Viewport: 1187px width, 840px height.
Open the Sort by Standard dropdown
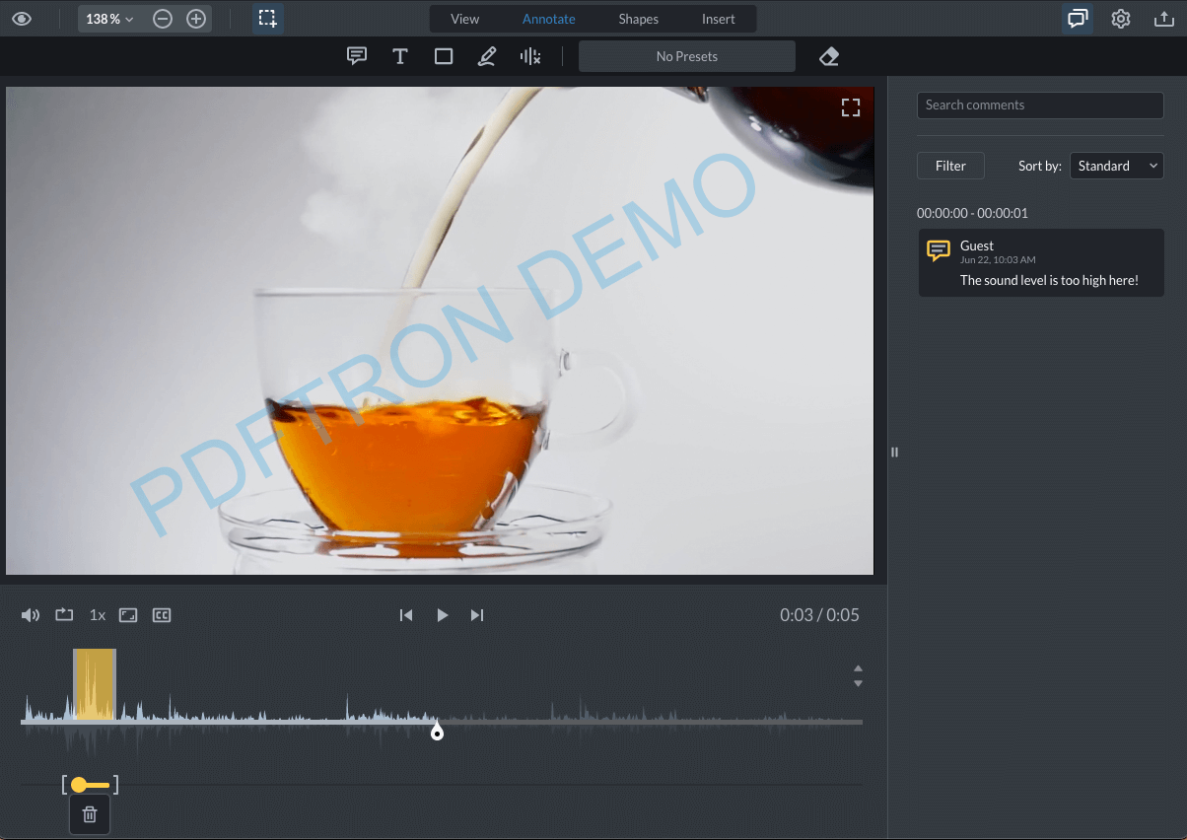point(1116,166)
